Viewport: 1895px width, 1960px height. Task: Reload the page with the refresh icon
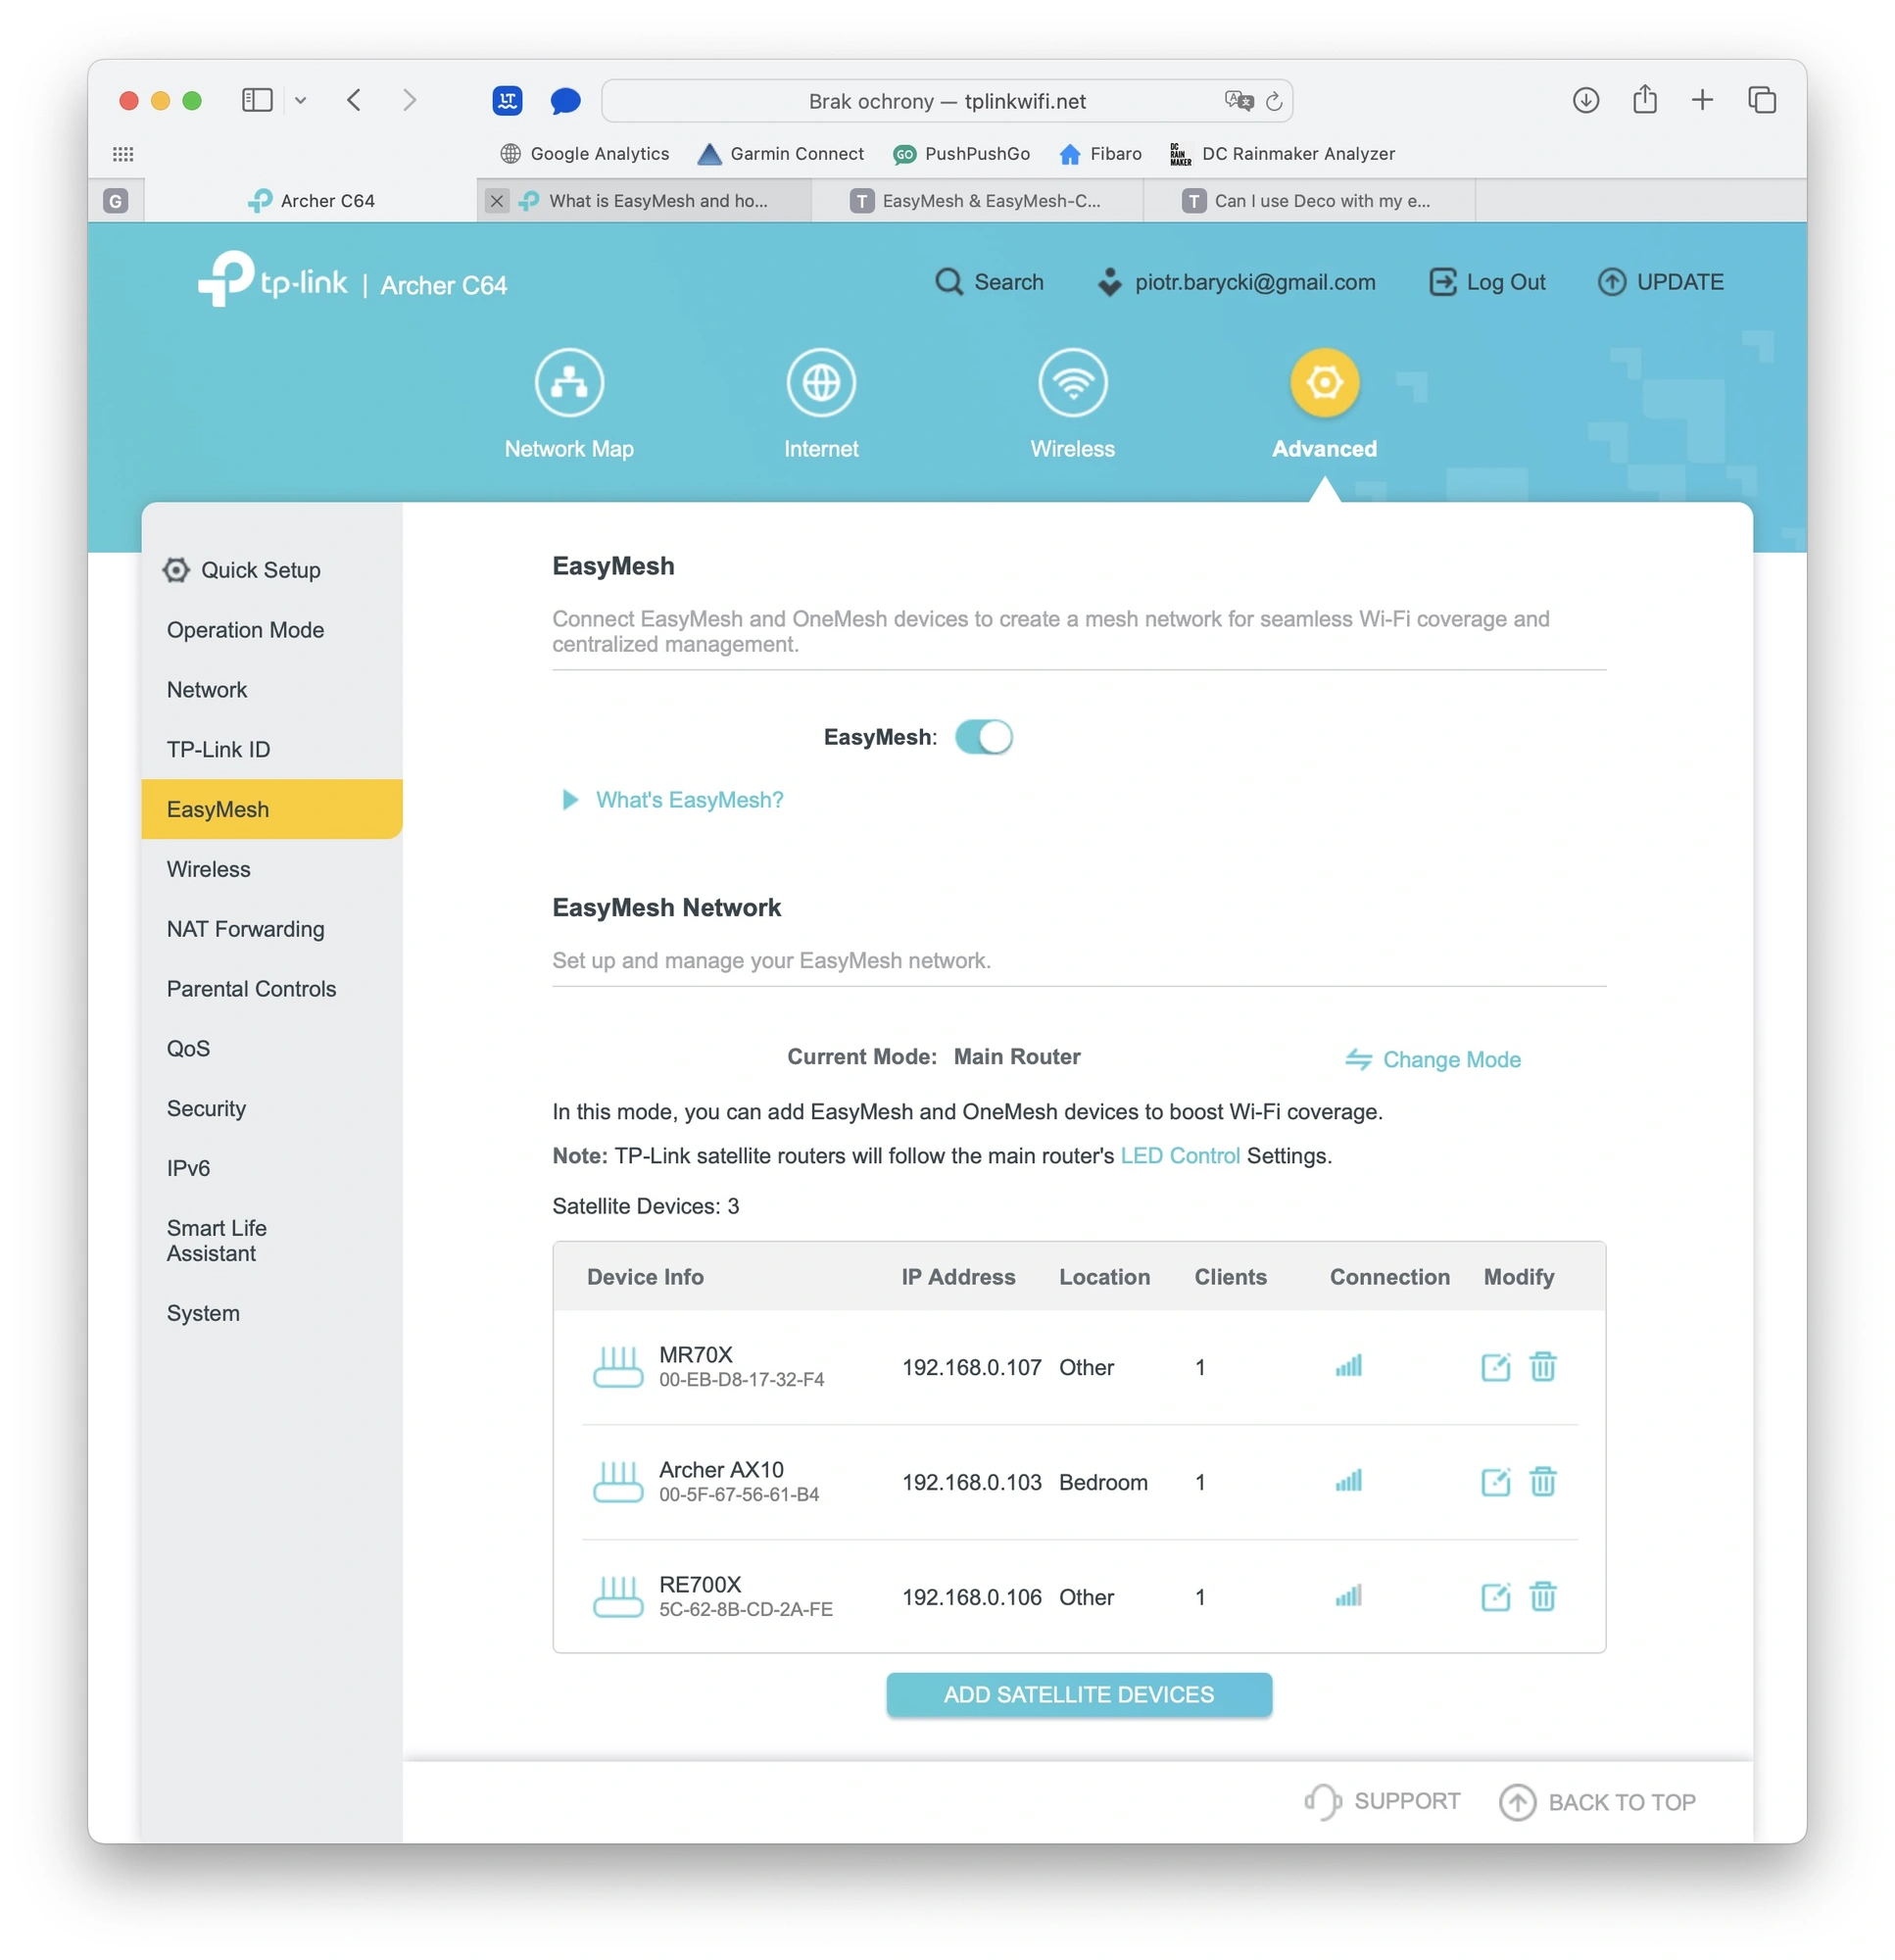pos(1273,101)
